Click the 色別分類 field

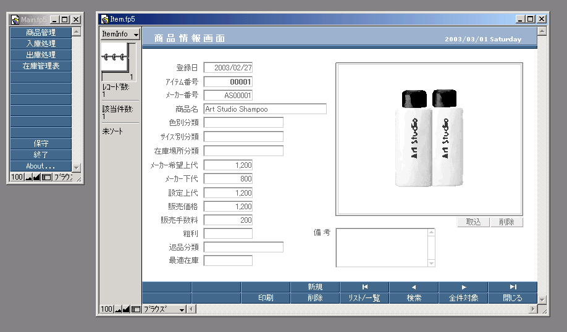[243, 123]
